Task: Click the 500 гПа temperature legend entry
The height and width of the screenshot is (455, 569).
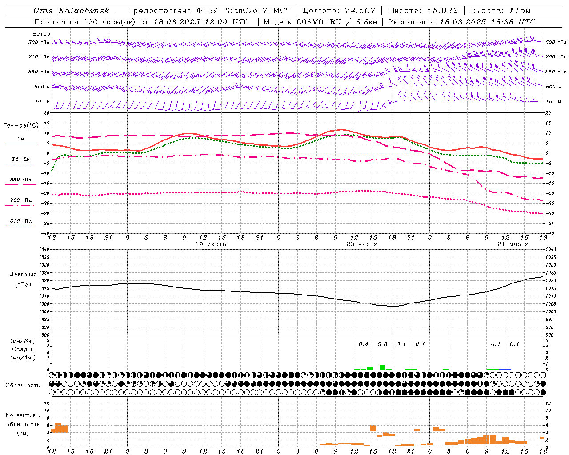Action: (x=21, y=221)
